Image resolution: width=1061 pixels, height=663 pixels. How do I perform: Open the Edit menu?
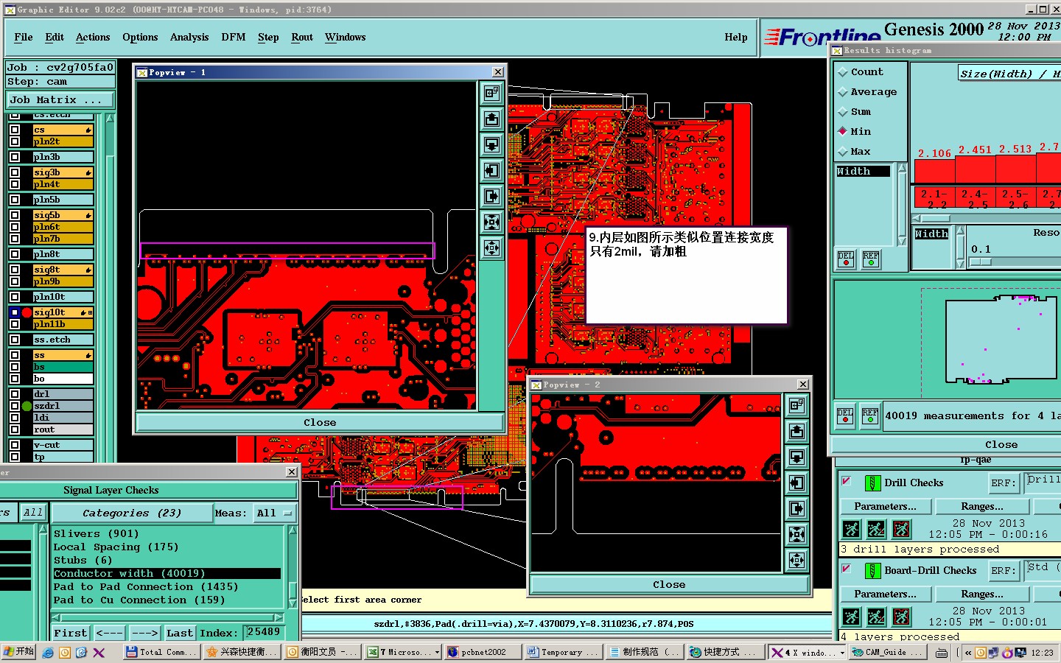[55, 38]
